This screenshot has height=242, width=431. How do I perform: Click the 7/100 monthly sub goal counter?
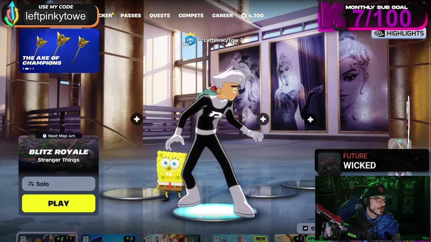[x=382, y=19]
